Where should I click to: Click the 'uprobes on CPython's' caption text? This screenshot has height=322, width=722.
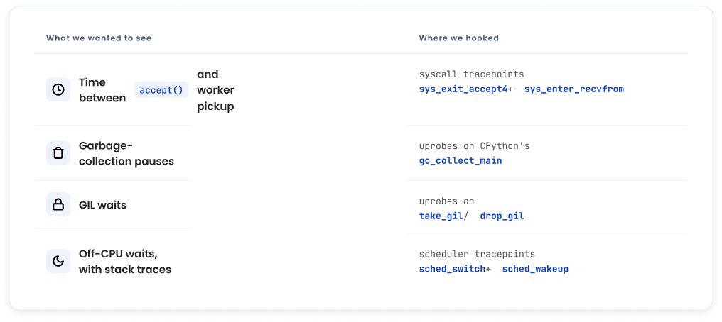point(474,146)
